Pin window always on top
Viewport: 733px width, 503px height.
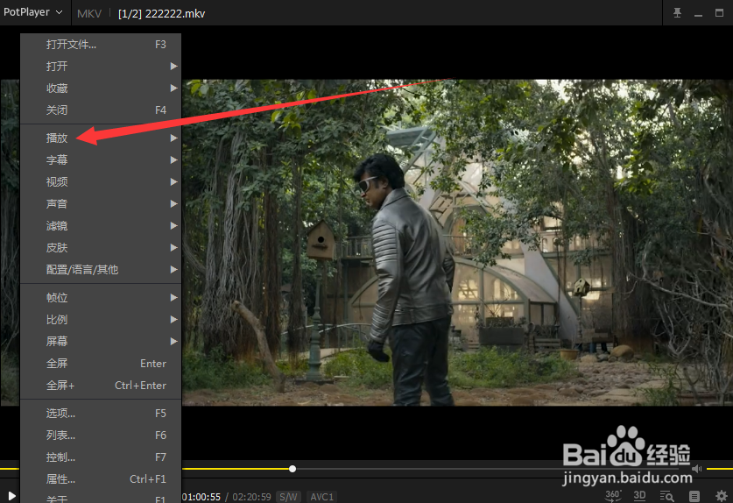[677, 13]
